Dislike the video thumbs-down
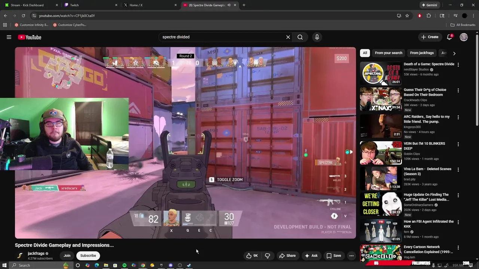This screenshot has height=269, width=479. pos(268,256)
